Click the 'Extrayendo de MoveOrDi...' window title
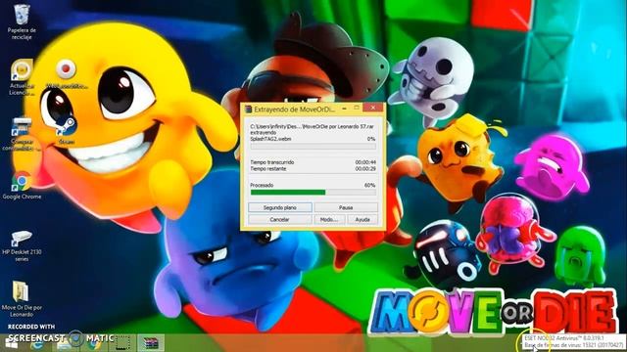 click(x=295, y=109)
